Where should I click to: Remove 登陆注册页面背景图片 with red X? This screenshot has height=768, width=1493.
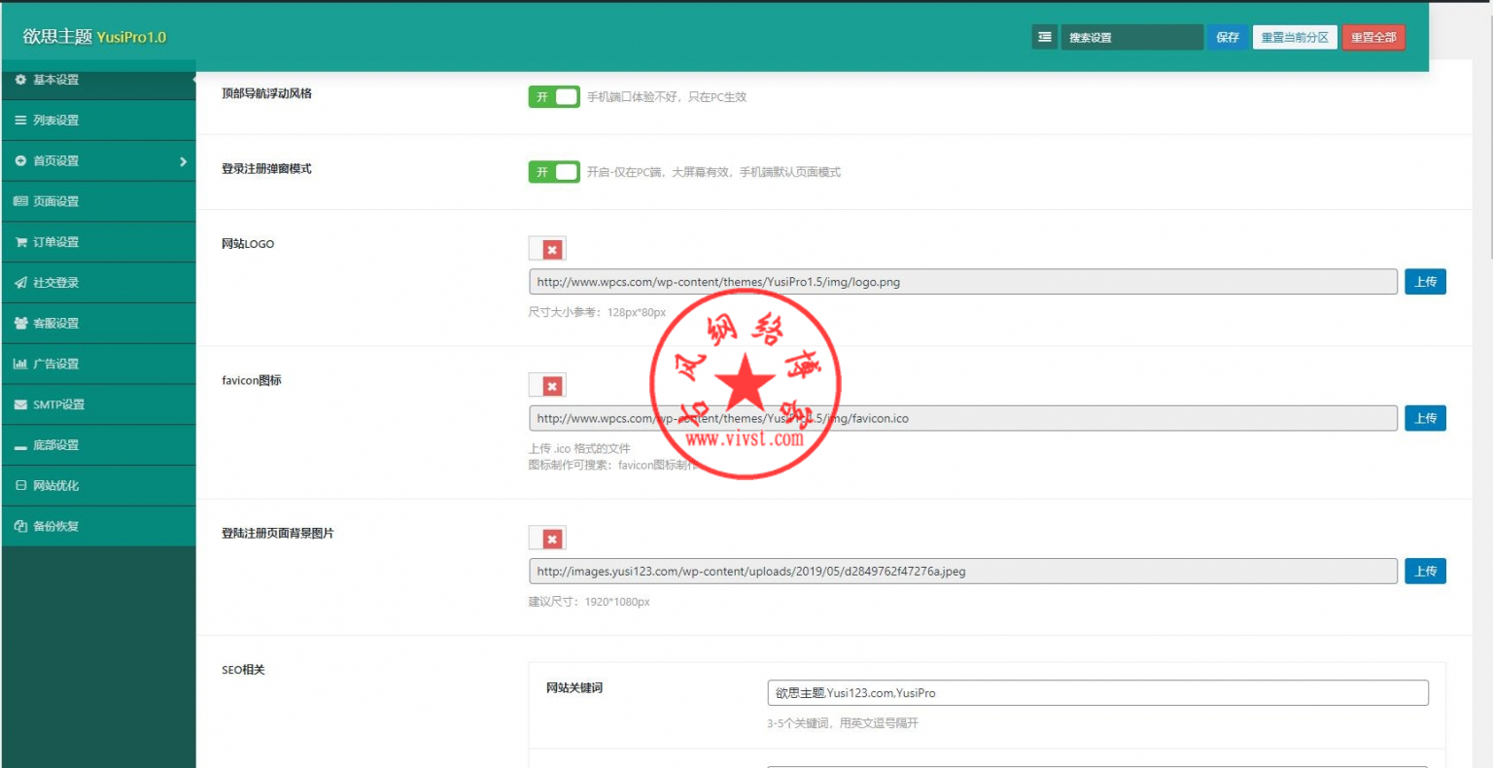point(552,539)
